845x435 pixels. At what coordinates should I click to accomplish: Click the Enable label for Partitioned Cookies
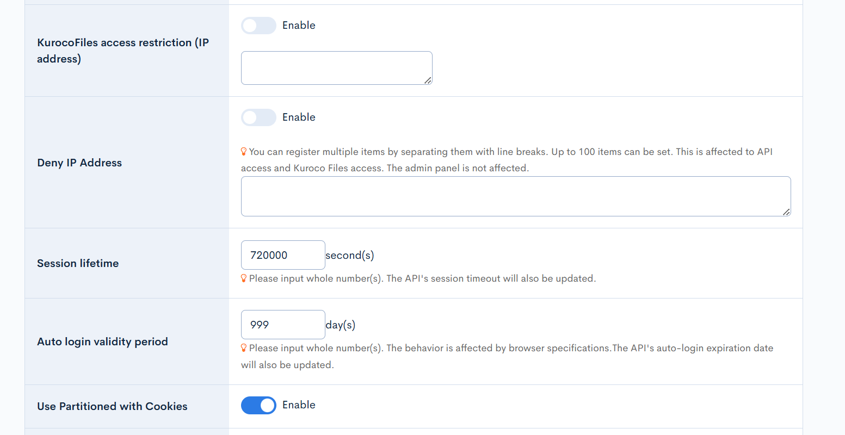coord(299,405)
